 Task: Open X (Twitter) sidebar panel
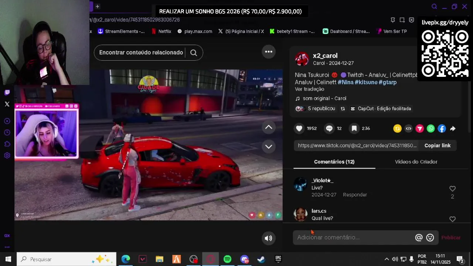[x=7, y=104]
